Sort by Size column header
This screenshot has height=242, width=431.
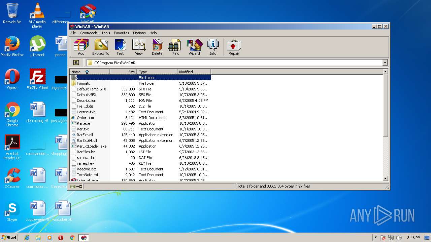[x=124, y=72]
